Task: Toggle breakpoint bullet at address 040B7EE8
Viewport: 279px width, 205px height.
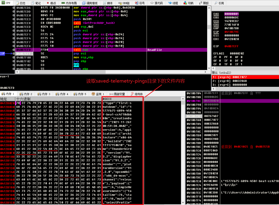Action: pos(14,23)
